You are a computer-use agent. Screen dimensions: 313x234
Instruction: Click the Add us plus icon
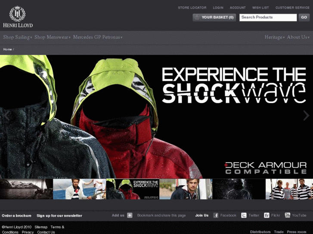click(130, 215)
